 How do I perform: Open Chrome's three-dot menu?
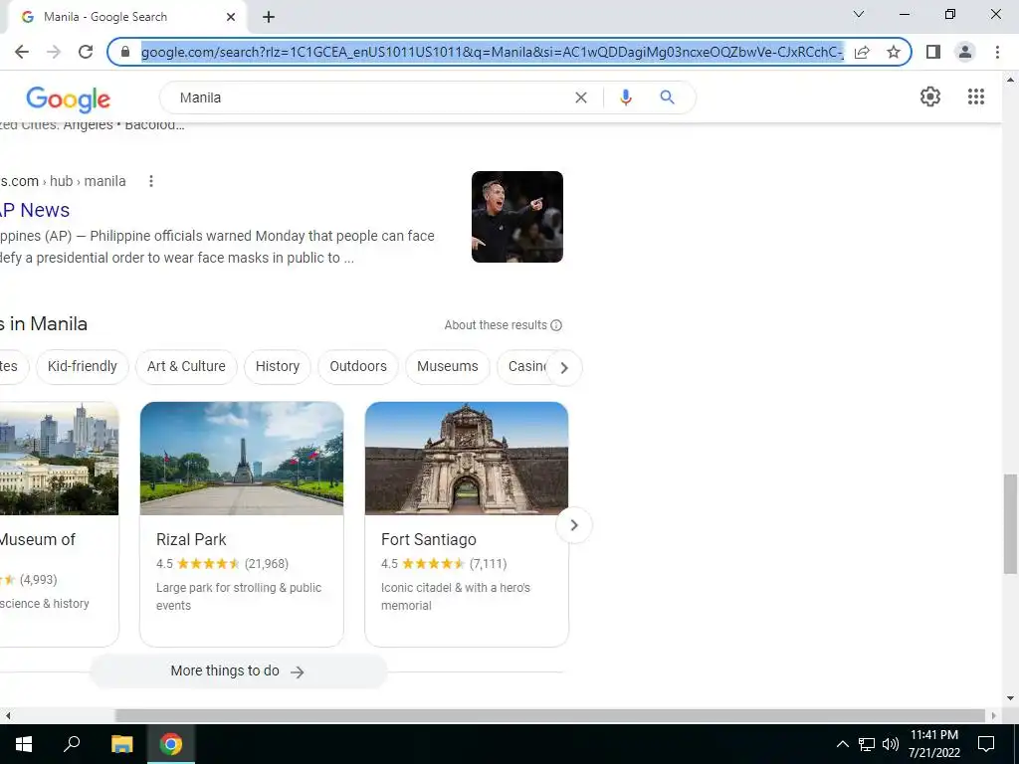click(x=997, y=52)
